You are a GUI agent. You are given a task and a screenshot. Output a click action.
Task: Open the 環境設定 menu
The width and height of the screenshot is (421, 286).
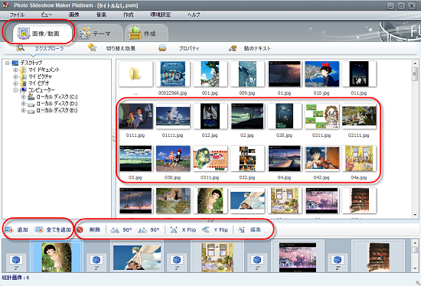click(160, 15)
